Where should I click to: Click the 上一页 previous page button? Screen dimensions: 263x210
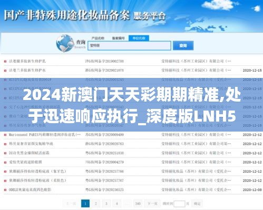point(71,204)
